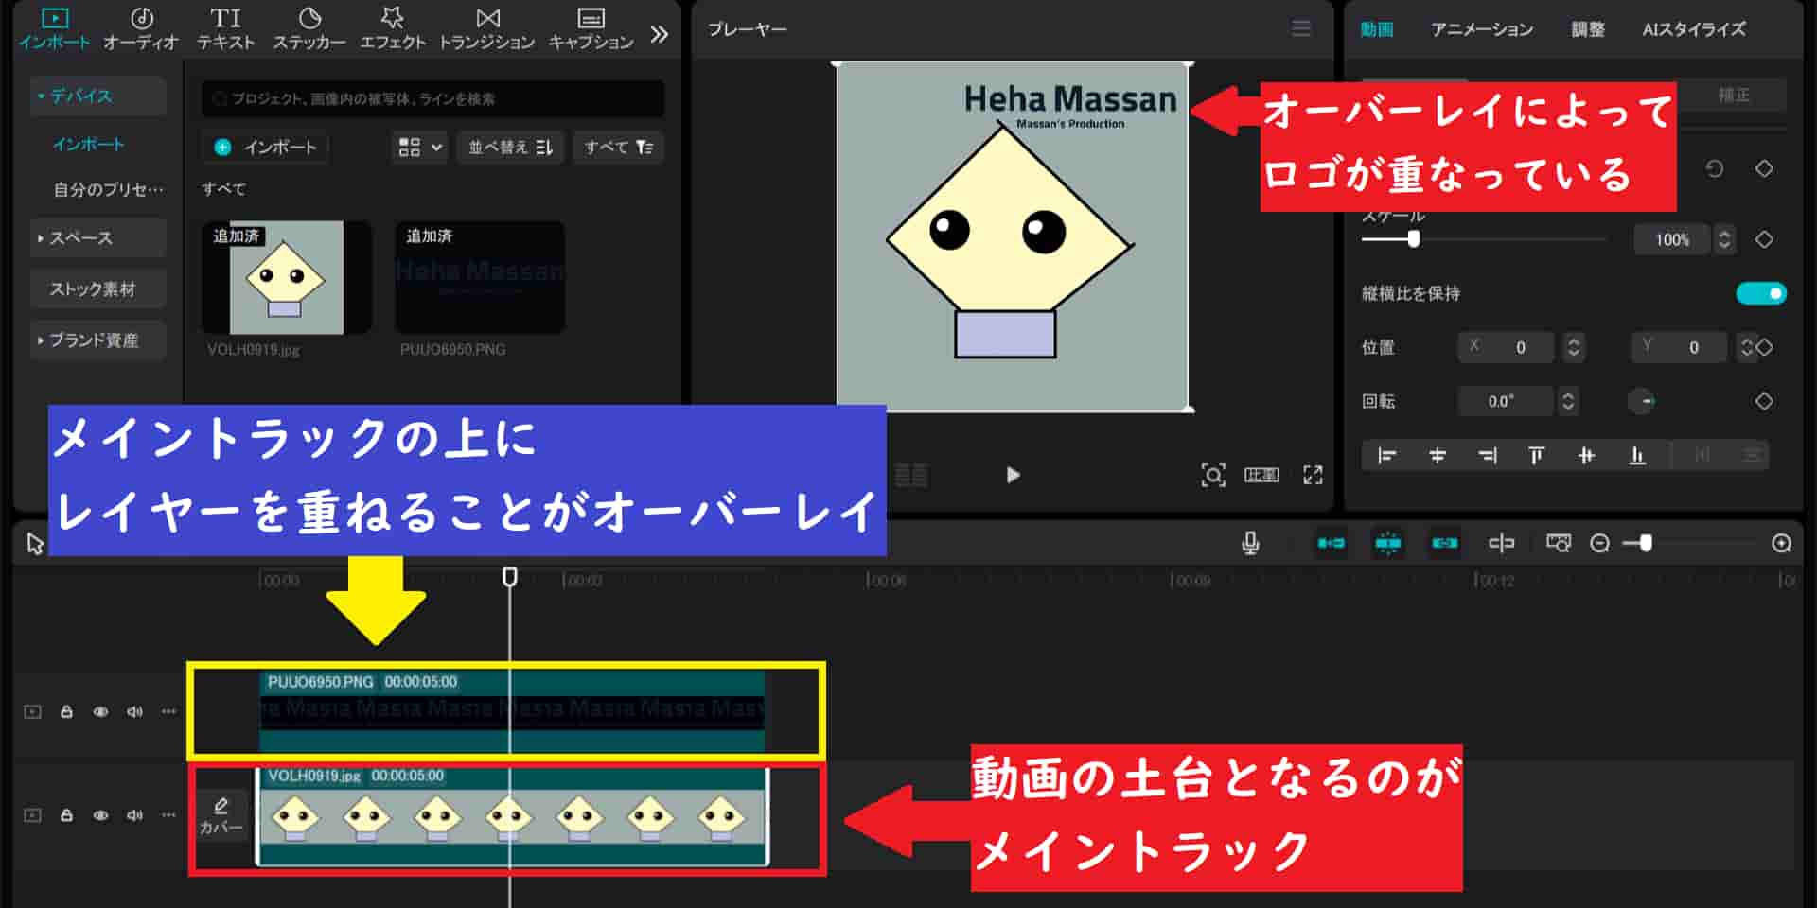Open the ステッカー (Sticker) panel
Viewport: 1817px width, 908px height.
coord(309,26)
